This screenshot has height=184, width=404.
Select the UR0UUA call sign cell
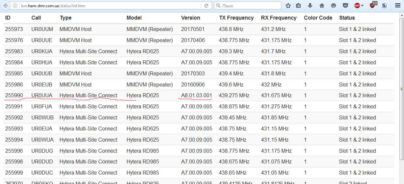pos(42,96)
